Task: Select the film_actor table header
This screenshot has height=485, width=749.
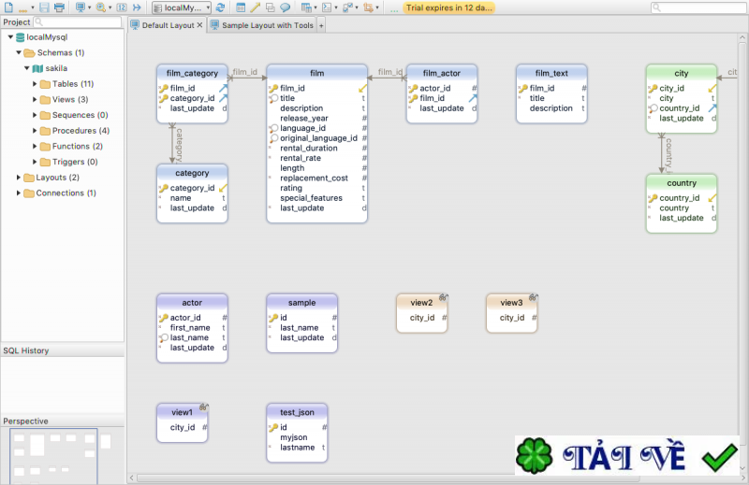Action: click(x=441, y=73)
